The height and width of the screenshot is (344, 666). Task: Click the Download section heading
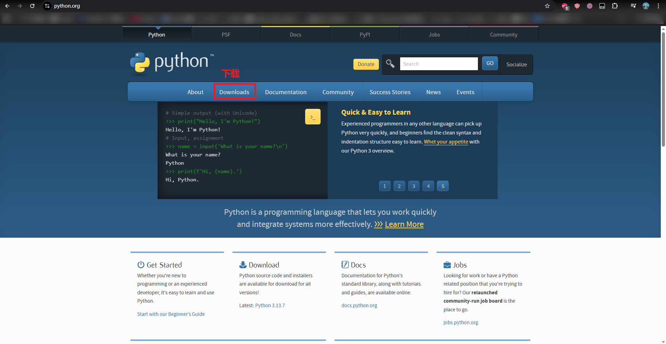tap(264, 265)
